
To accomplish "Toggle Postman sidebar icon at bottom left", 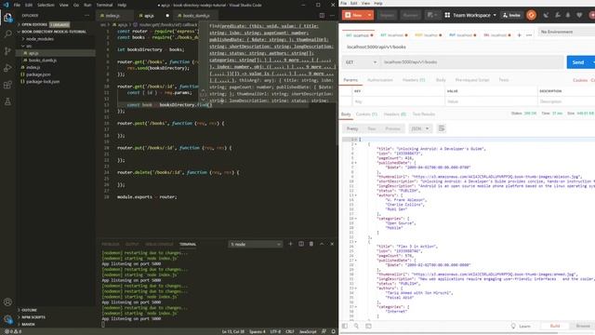I will tap(345, 326).
